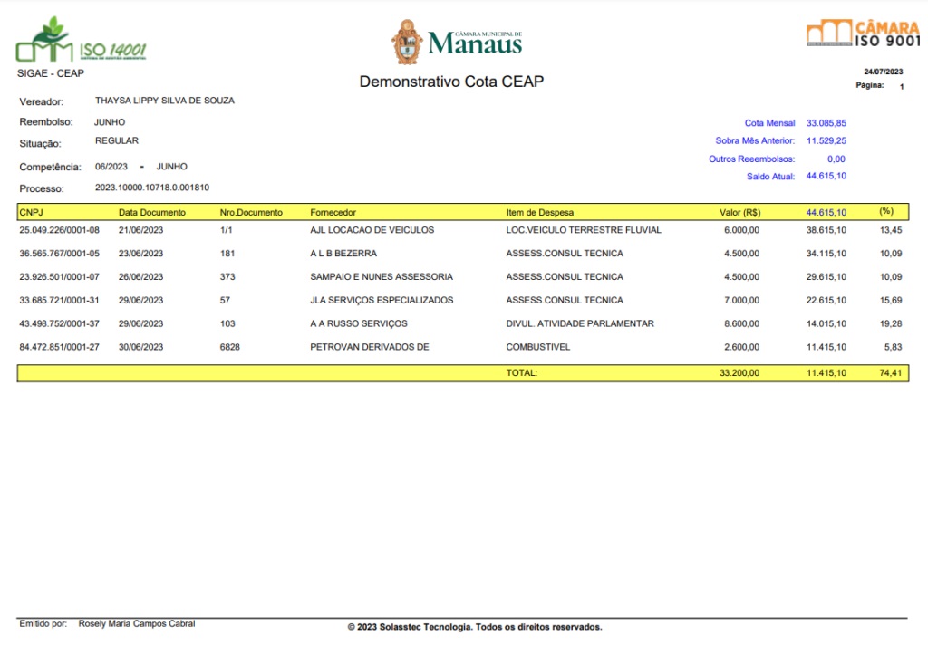Image resolution: width=928 pixels, height=655 pixels.
Task: Select CNPJ '25.049.226/0001-08'
Action: tap(59, 230)
